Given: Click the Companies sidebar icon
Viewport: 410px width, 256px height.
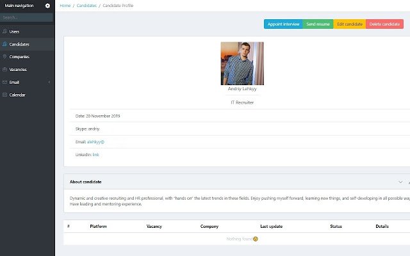Looking at the screenshot, I should (4, 57).
